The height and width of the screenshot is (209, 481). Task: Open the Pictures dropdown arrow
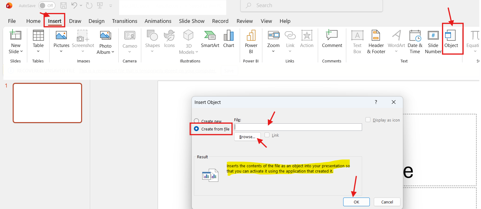coord(61,52)
